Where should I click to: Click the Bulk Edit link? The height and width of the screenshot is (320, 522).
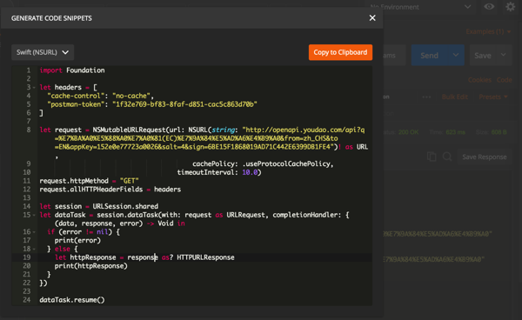[455, 97]
